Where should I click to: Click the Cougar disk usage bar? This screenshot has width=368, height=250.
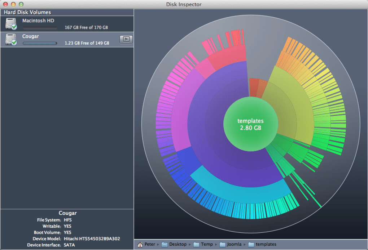point(40,43)
